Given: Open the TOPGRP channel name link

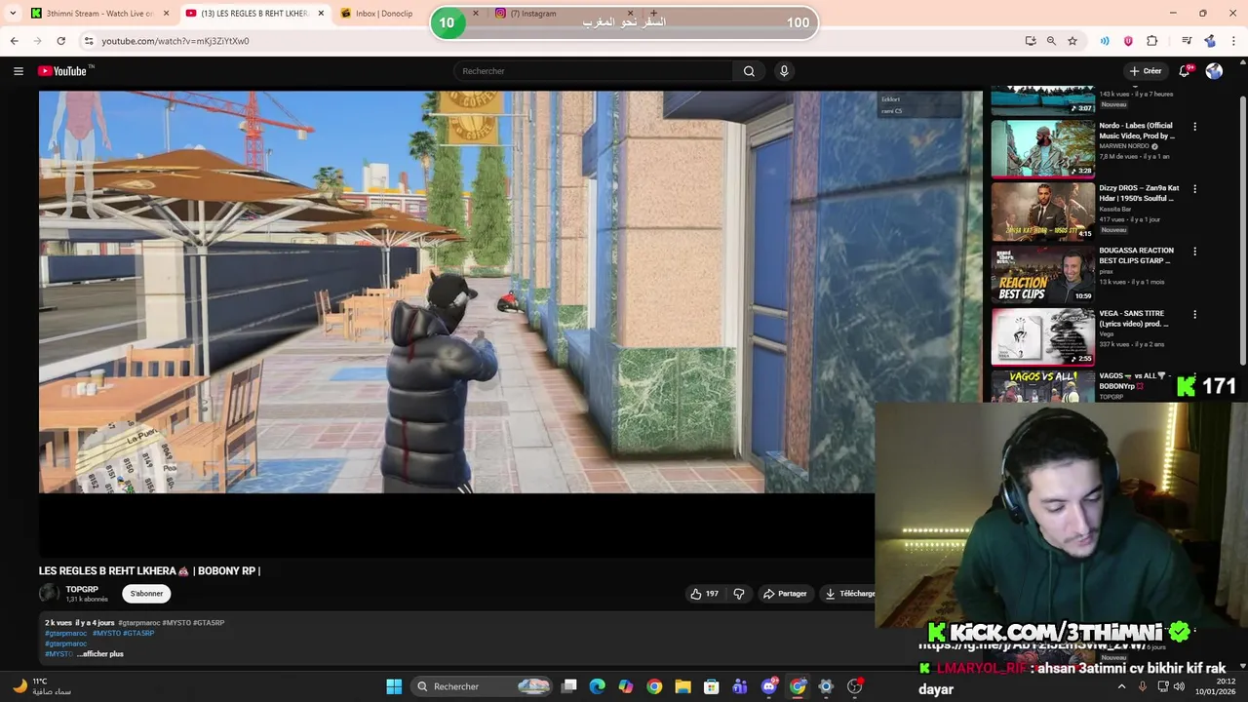Looking at the screenshot, I should (x=82, y=590).
